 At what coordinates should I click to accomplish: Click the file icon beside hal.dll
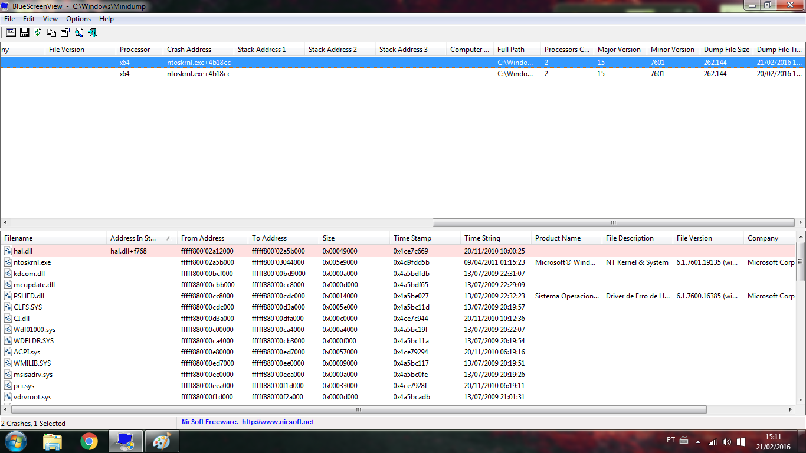tap(8, 251)
